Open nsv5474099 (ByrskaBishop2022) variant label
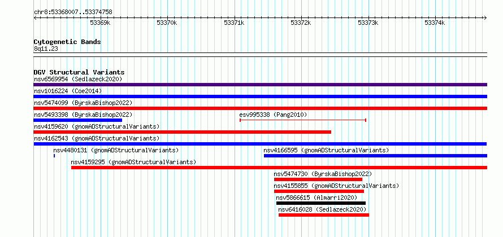Screen dimensions: 503x237 [83, 103]
